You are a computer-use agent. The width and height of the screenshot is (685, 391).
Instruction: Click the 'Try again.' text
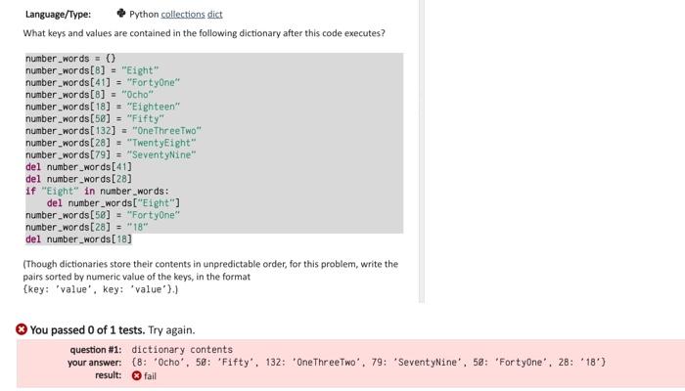click(x=171, y=330)
